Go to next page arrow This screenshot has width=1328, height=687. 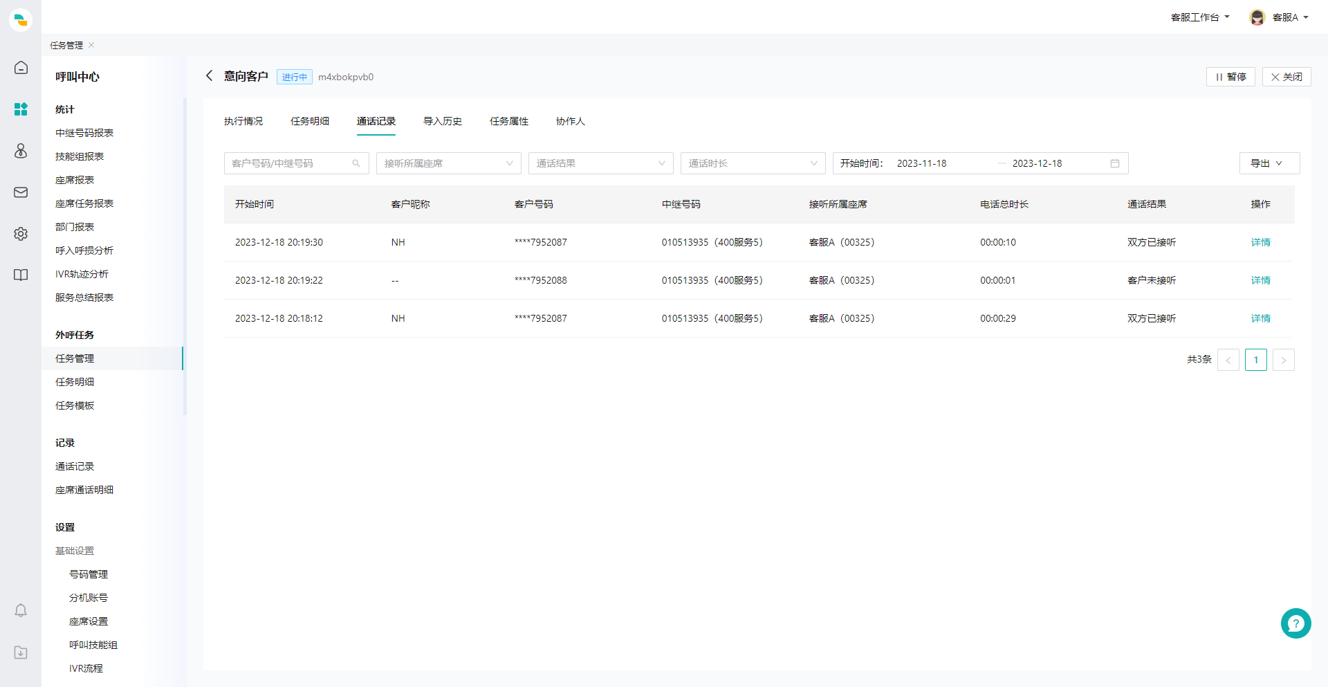1284,360
